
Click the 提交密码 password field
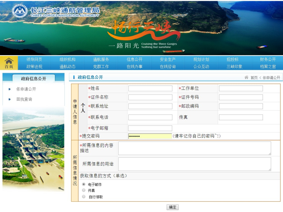point(150,136)
